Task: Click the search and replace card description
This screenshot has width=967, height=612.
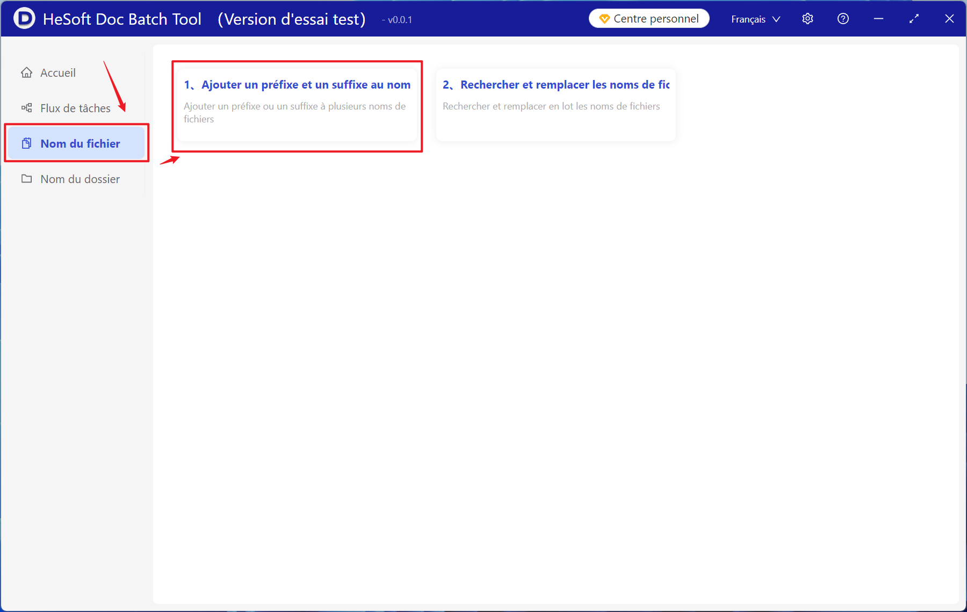Action: (x=551, y=106)
